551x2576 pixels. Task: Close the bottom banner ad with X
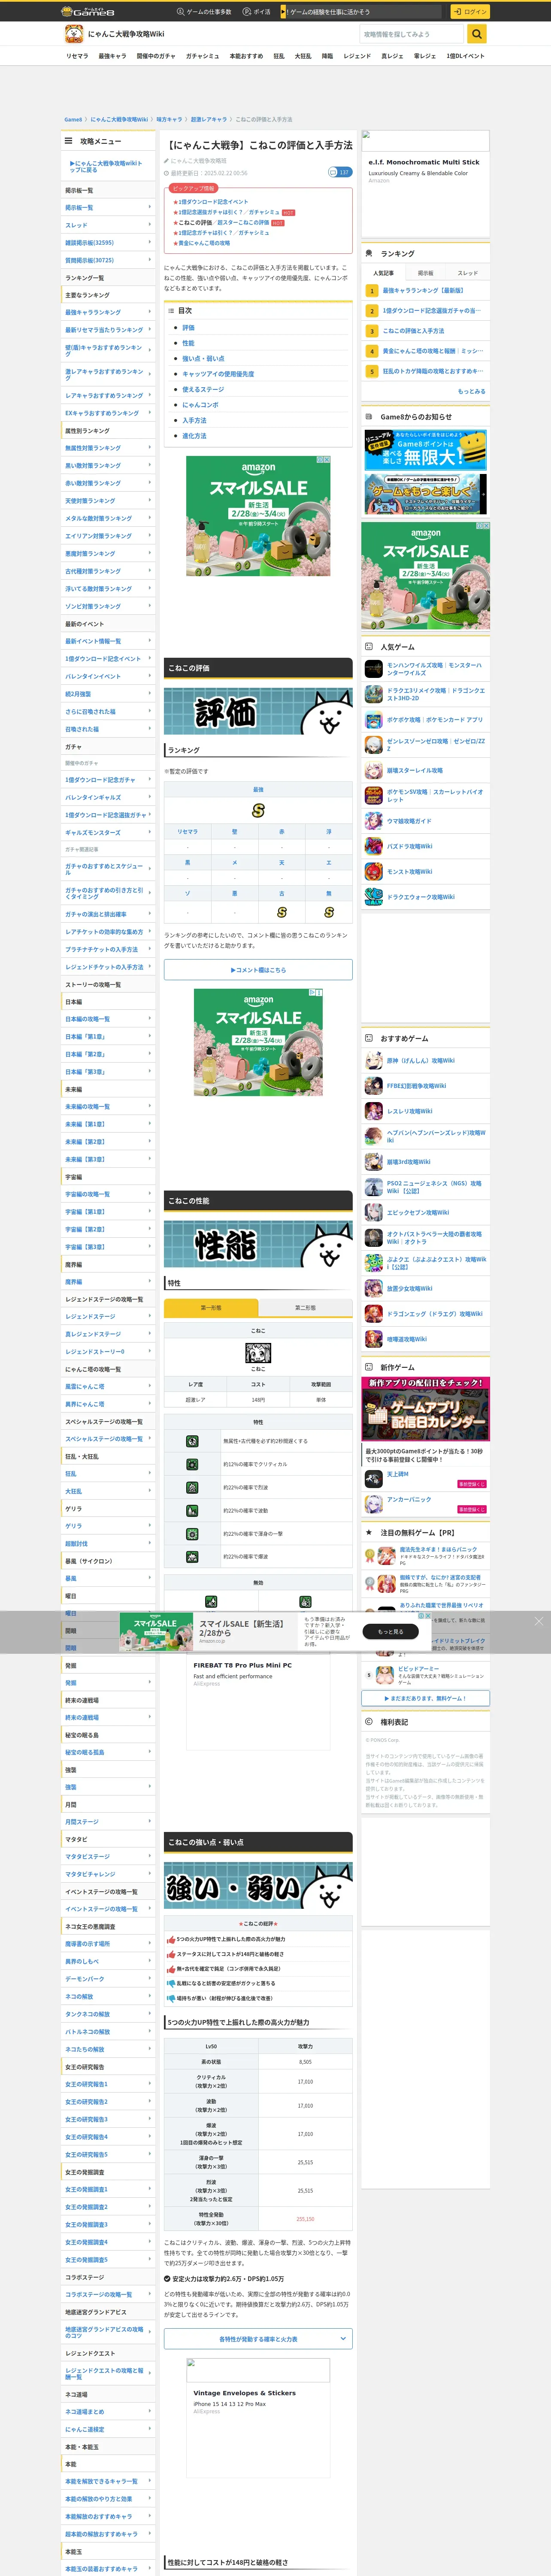tap(538, 1621)
